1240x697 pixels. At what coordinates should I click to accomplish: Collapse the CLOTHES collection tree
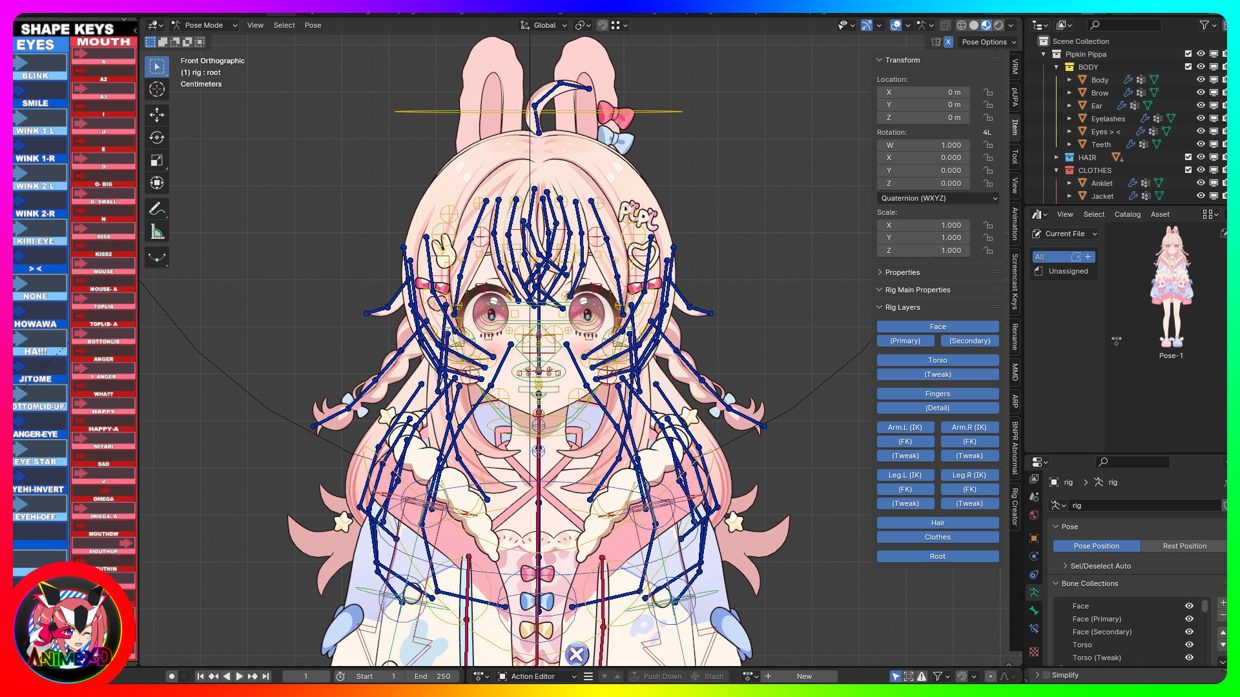(1057, 170)
